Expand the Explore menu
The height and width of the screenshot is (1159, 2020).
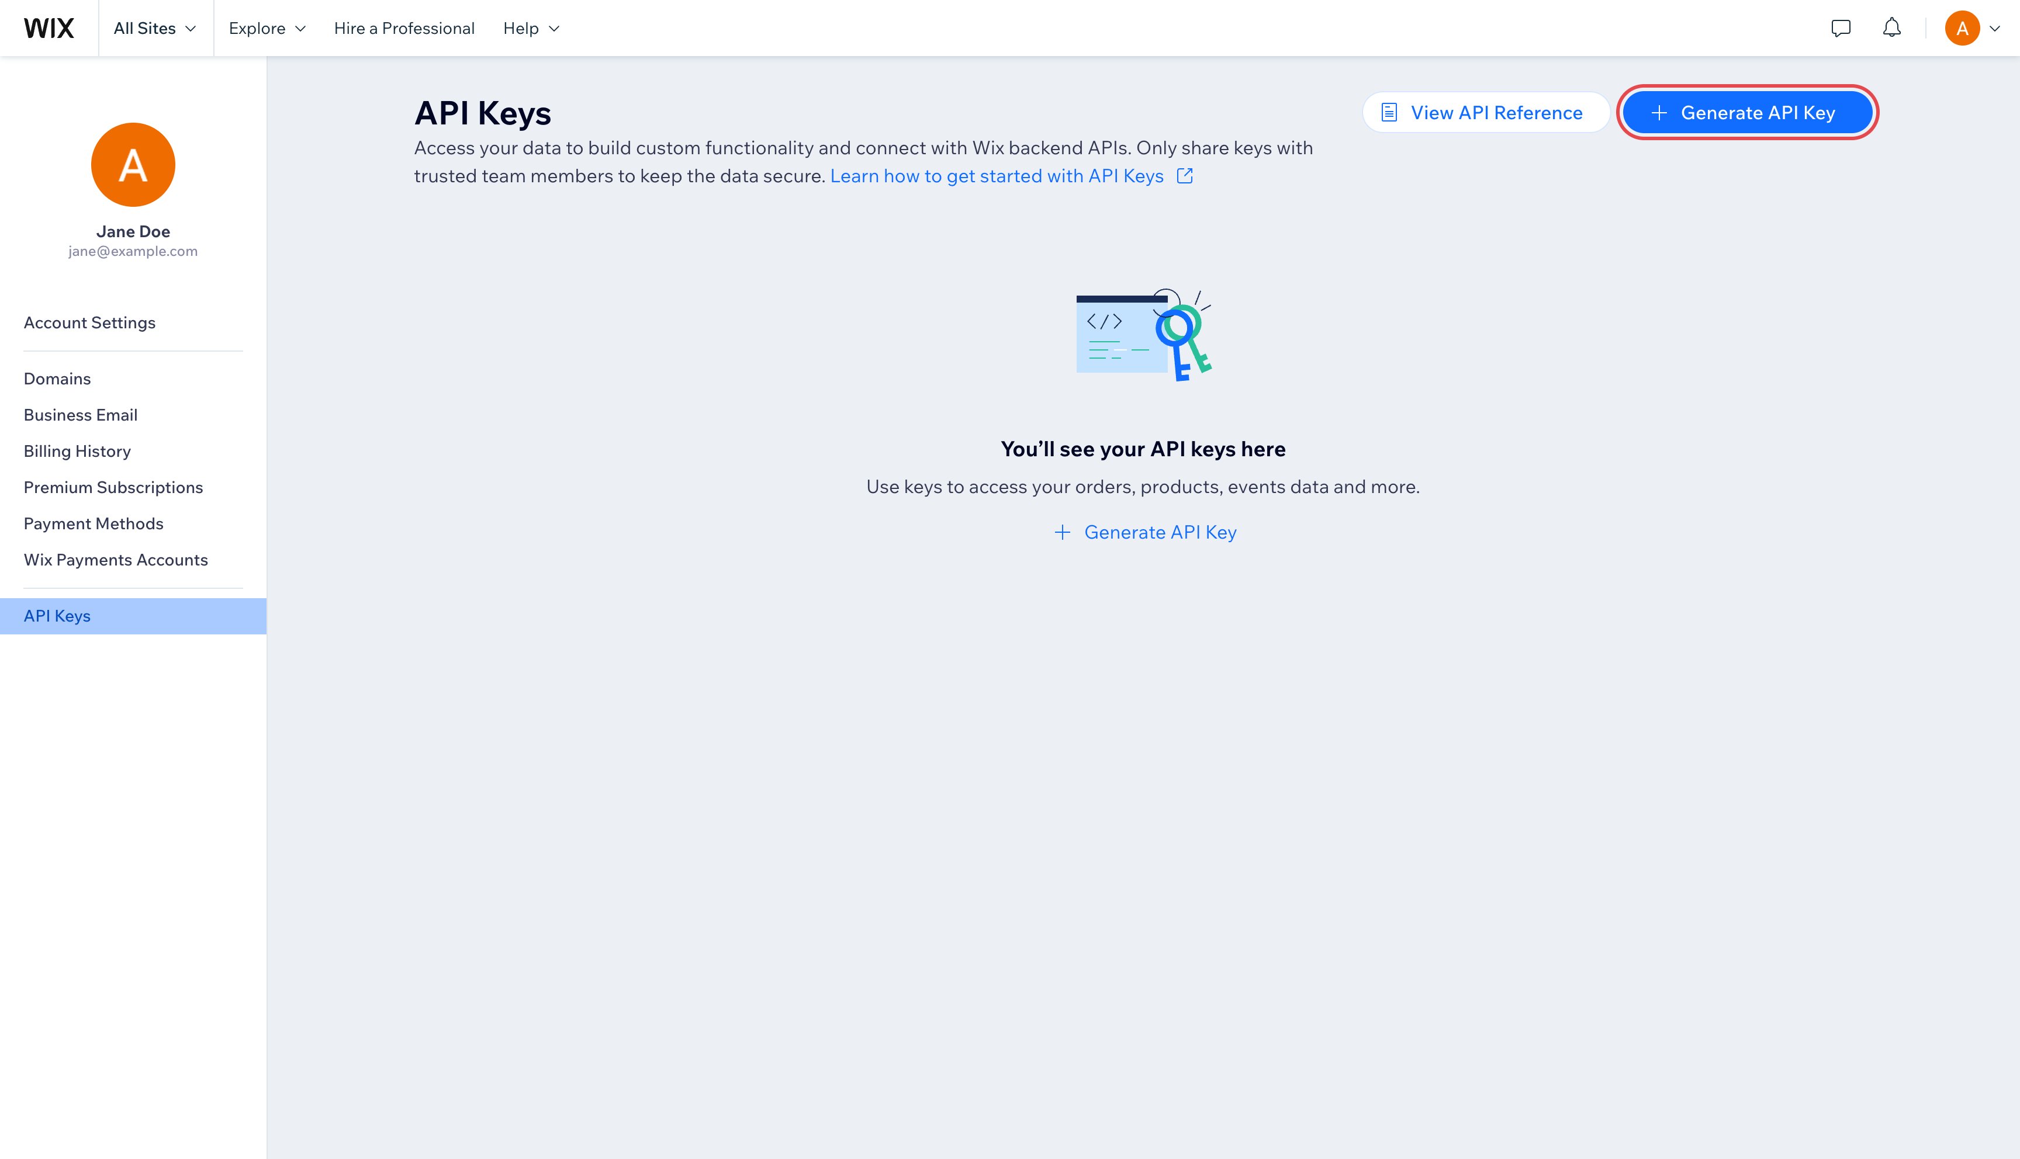(267, 28)
